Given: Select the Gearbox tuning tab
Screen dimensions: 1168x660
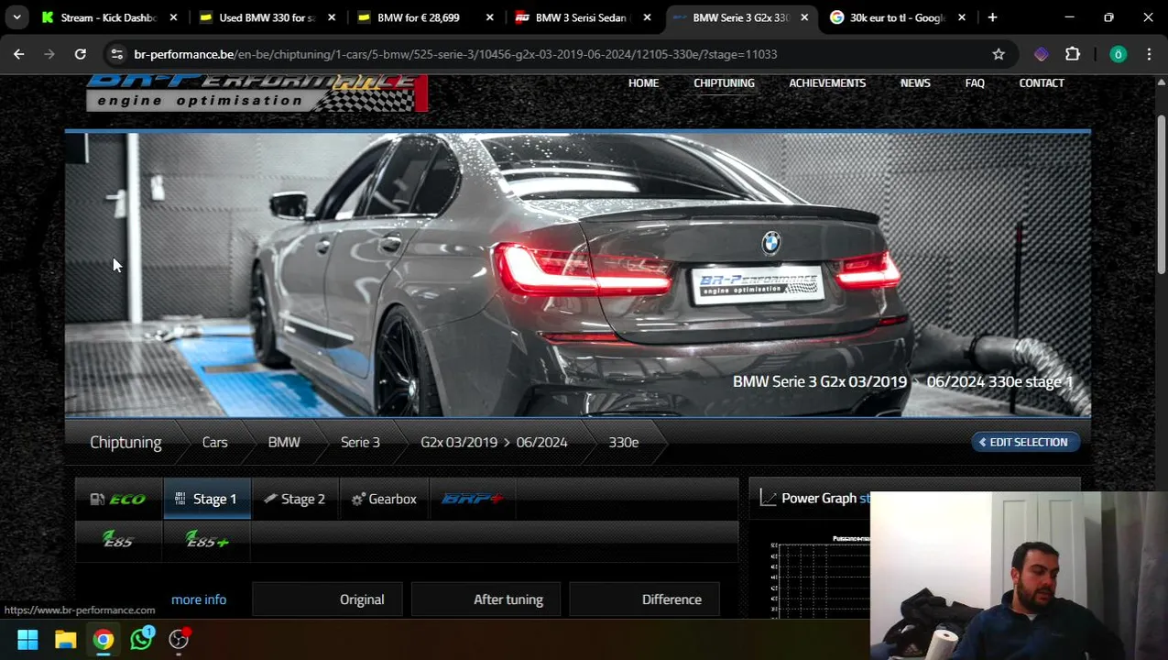Looking at the screenshot, I should pyautogui.click(x=384, y=499).
